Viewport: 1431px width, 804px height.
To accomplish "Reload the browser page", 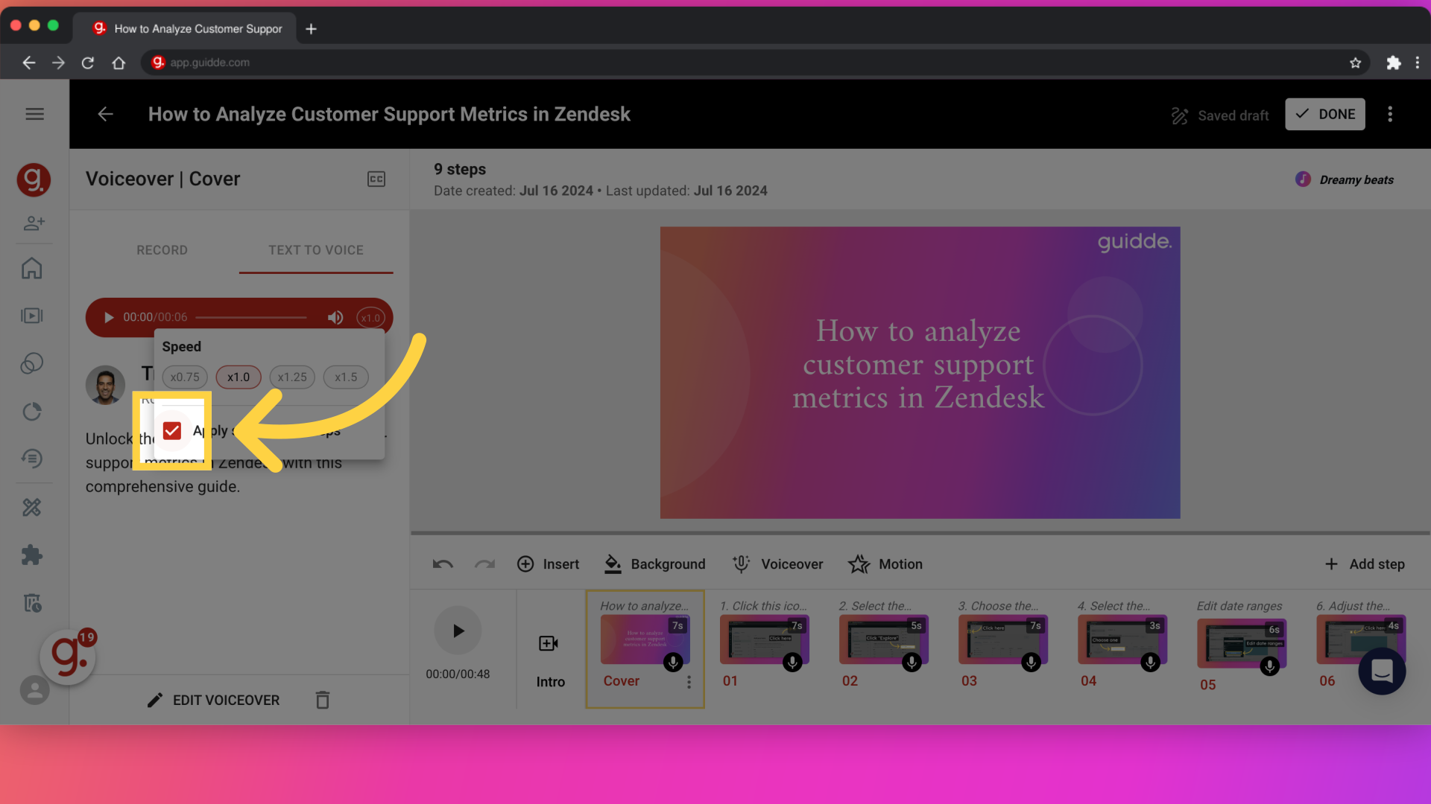I will [88, 63].
